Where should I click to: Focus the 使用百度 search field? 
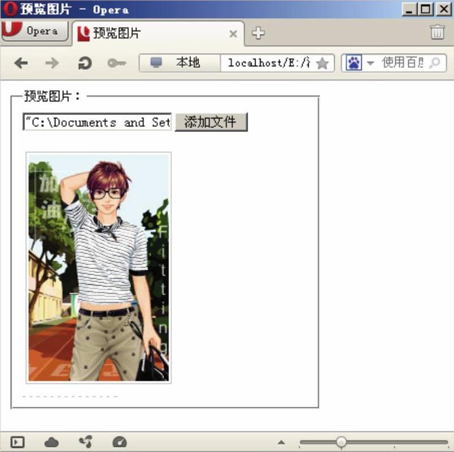click(403, 63)
